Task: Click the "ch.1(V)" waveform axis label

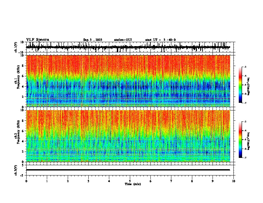Action: click(16, 47)
